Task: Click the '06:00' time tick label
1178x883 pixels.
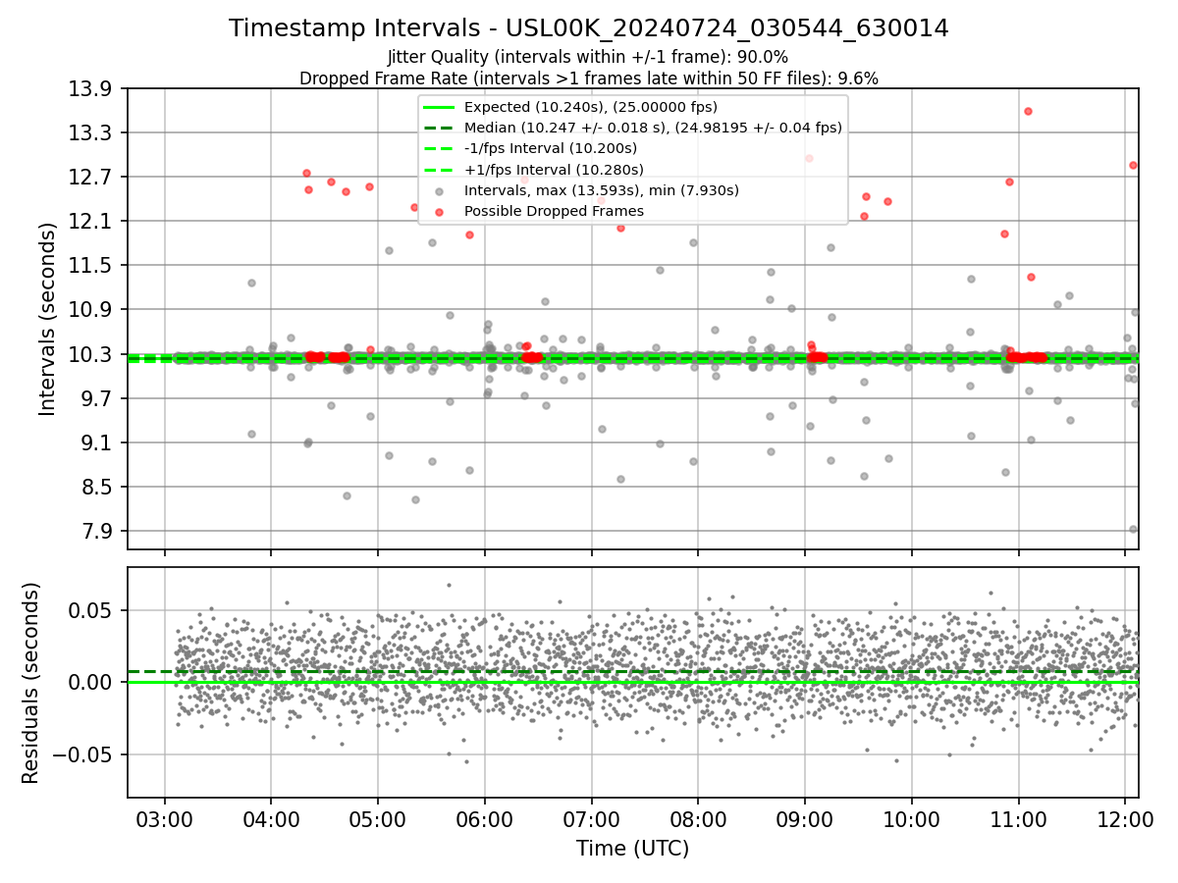Action: click(x=485, y=818)
